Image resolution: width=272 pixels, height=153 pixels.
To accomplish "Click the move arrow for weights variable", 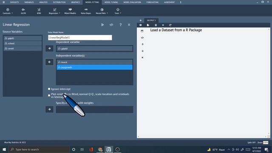I will coord(49,109).
